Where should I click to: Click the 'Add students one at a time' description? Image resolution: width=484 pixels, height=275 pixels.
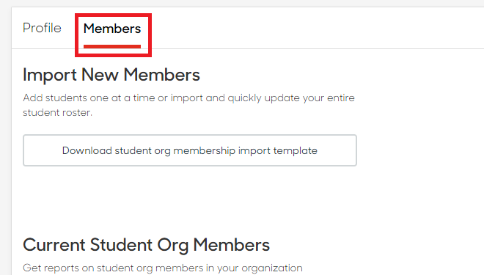(188, 105)
